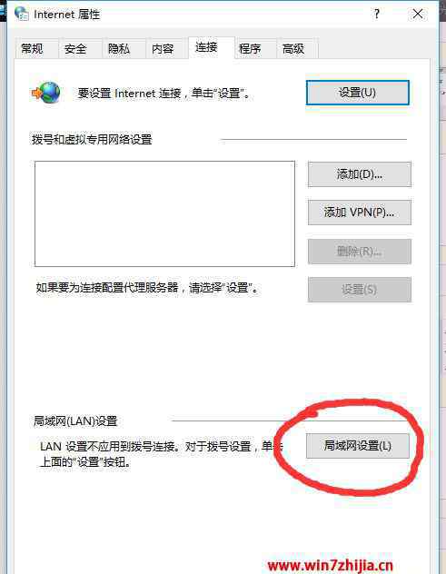Click the question mark help icon
Screen dimensions: 446x574
(376, 14)
